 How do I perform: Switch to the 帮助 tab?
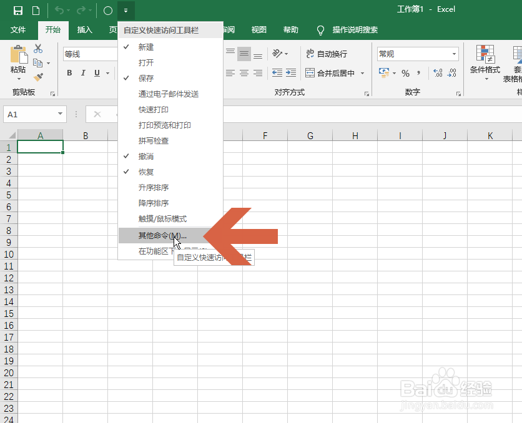290,30
